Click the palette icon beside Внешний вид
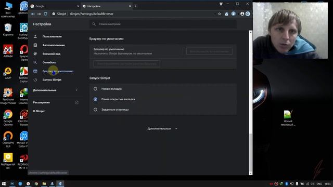This screenshot has height=187, width=333. (x=35, y=54)
